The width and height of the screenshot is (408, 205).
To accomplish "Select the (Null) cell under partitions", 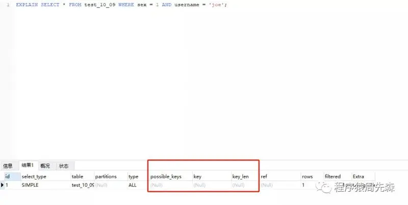I will (x=111, y=185).
